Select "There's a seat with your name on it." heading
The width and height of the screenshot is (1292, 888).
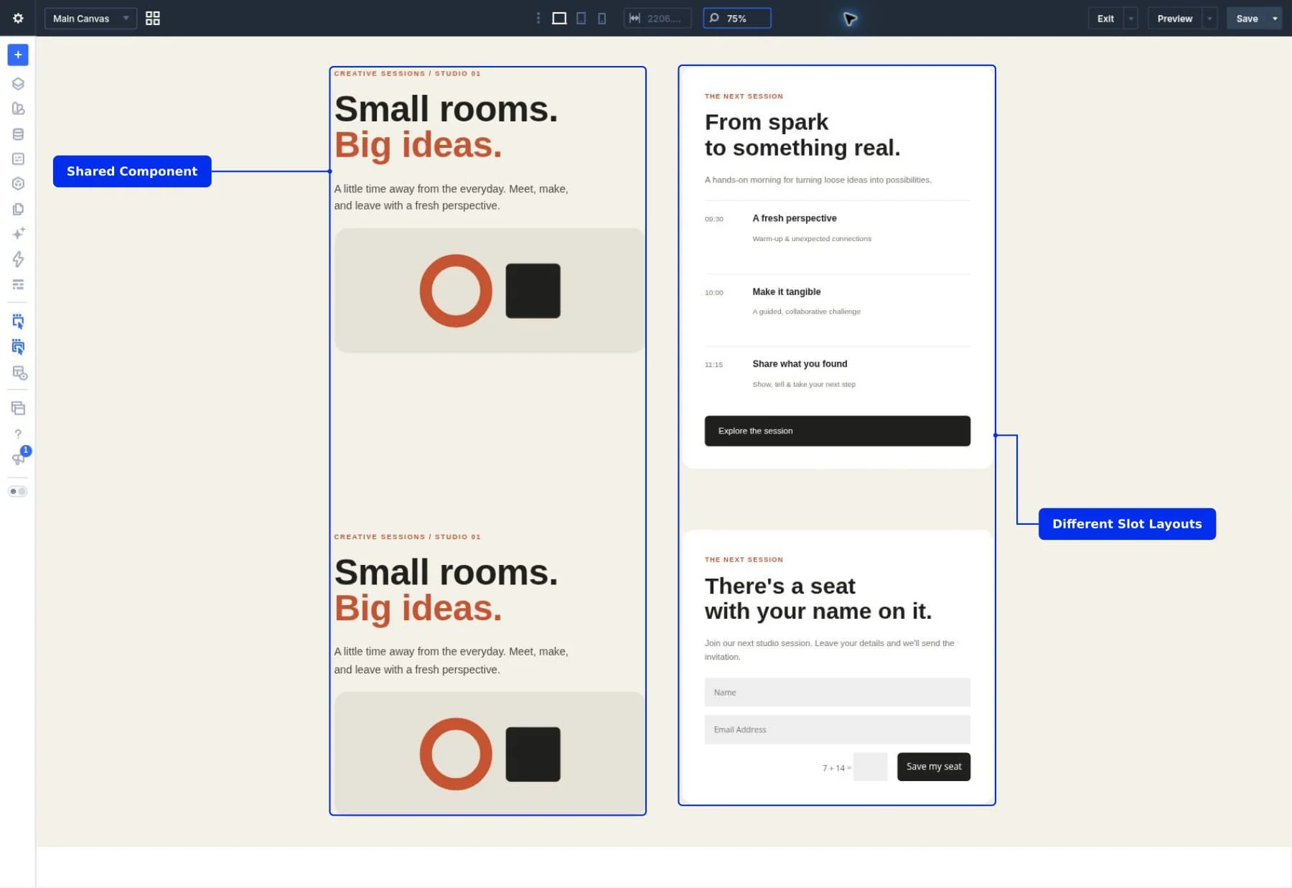click(x=818, y=599)
